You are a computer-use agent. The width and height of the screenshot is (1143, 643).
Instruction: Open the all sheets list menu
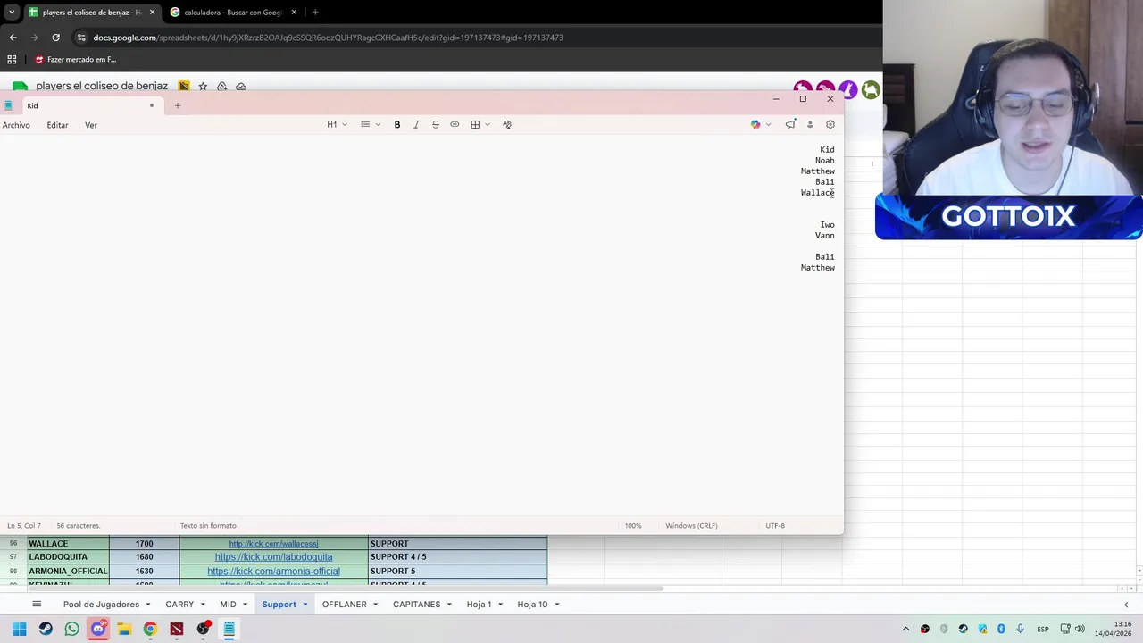pos(37,605)
